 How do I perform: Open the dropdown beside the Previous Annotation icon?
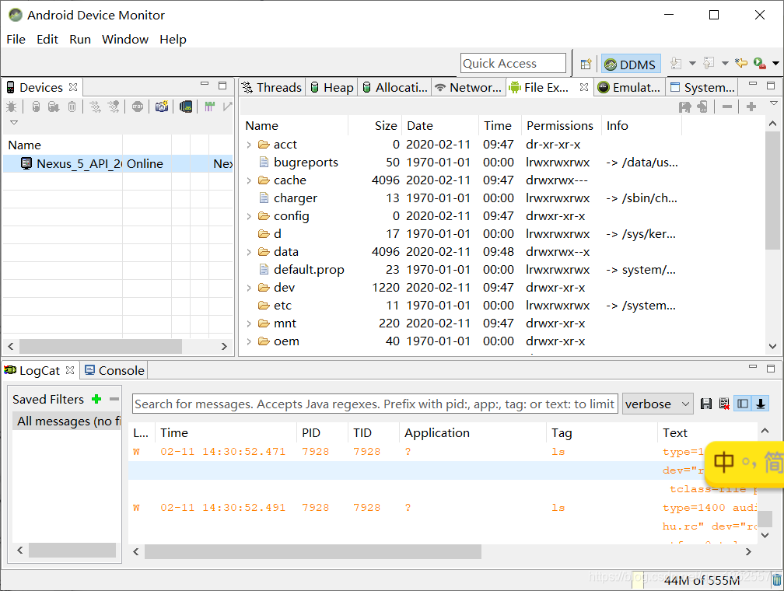(x=725, y=64)
